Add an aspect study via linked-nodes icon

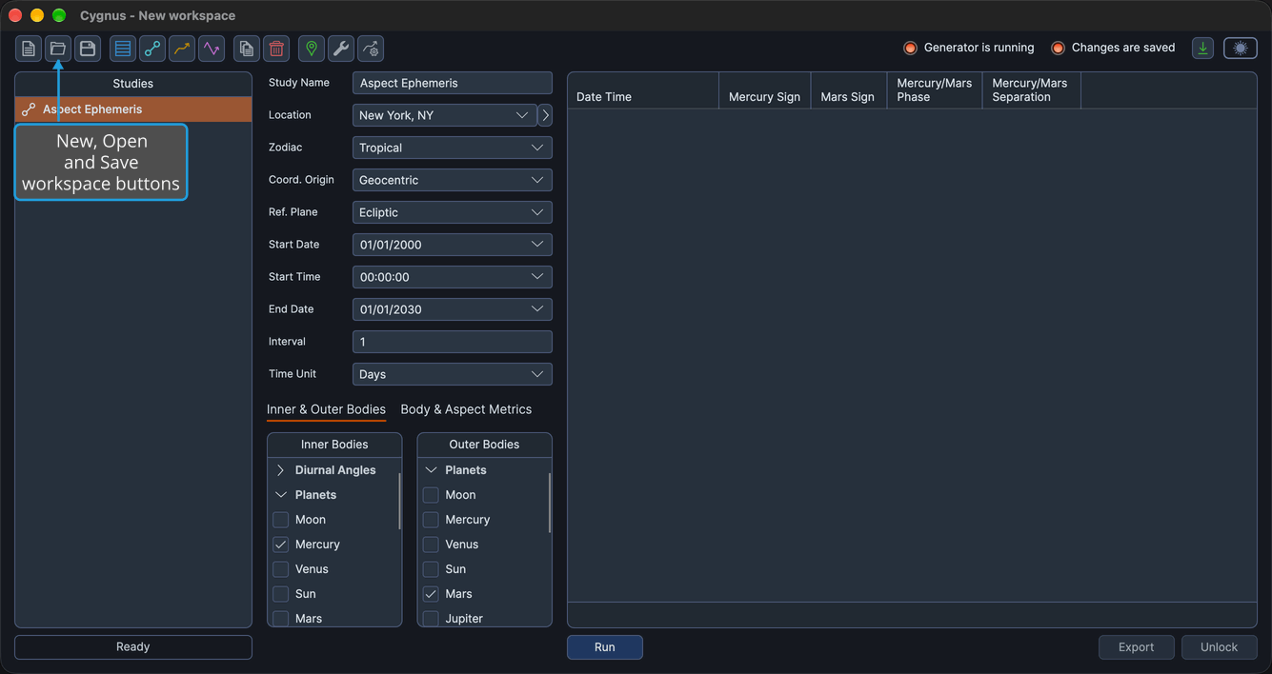coord(152,49)
